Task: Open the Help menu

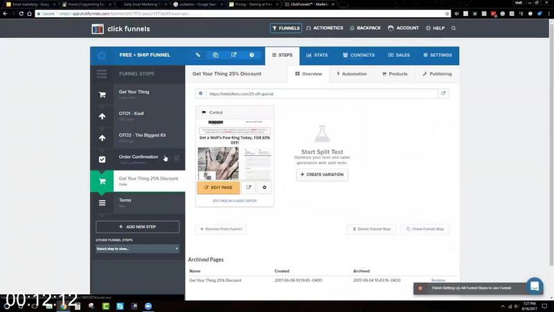Action: 435,28
